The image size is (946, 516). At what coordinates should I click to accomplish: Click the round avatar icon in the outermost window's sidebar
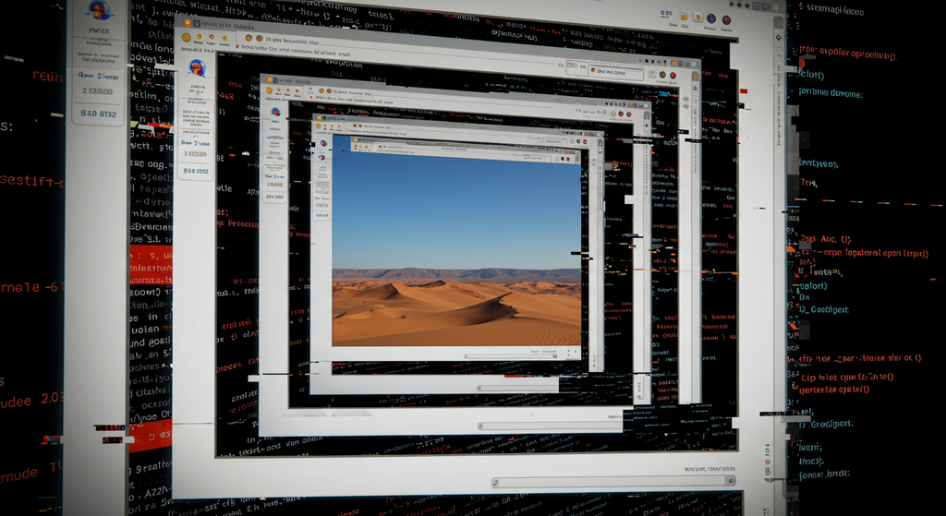(100, 11)
